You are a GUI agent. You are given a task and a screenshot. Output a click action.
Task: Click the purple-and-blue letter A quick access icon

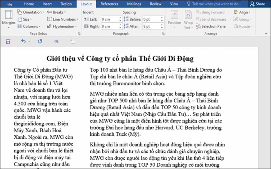[x=56, y=41]
